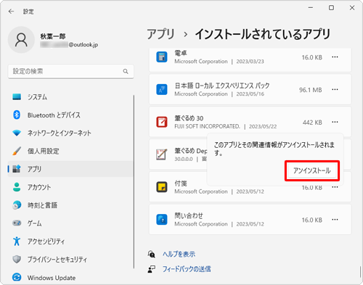Click the personalization paintbrush icon
Viewport: 363px width, 285px height.
coord(17,151)
